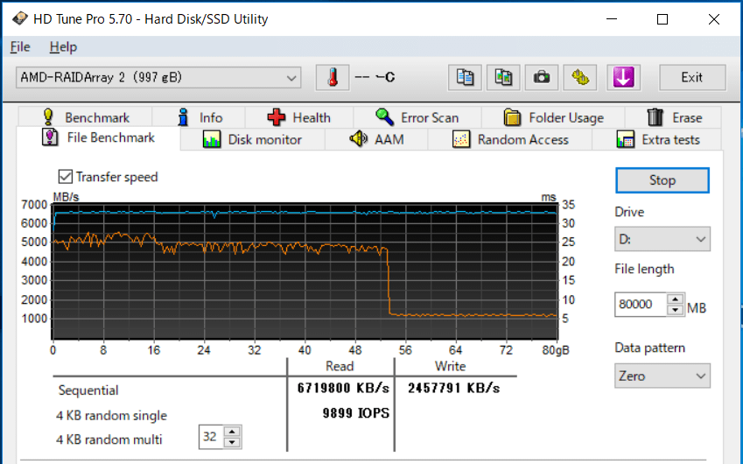
Task: Open the Health tab
Action: (x=299, y=117)
